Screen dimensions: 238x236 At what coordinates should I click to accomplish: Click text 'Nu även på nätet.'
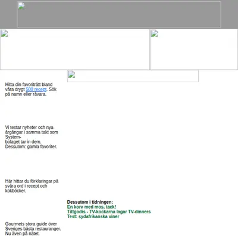[22, 234]
